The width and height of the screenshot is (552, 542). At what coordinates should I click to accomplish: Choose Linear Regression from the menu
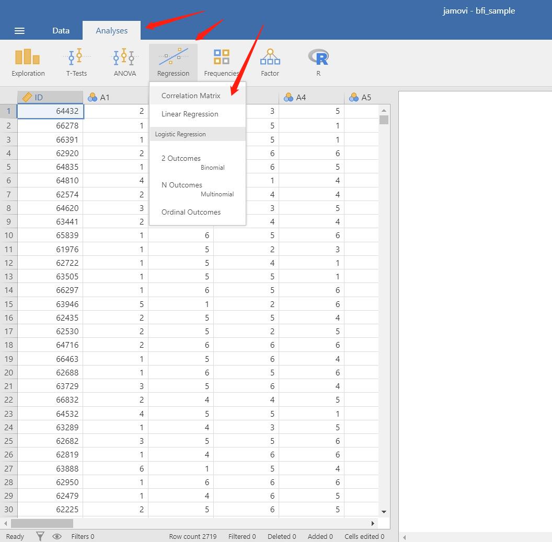coord(198,114)
